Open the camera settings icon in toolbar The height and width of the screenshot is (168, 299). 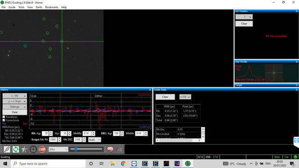point(119,149)
